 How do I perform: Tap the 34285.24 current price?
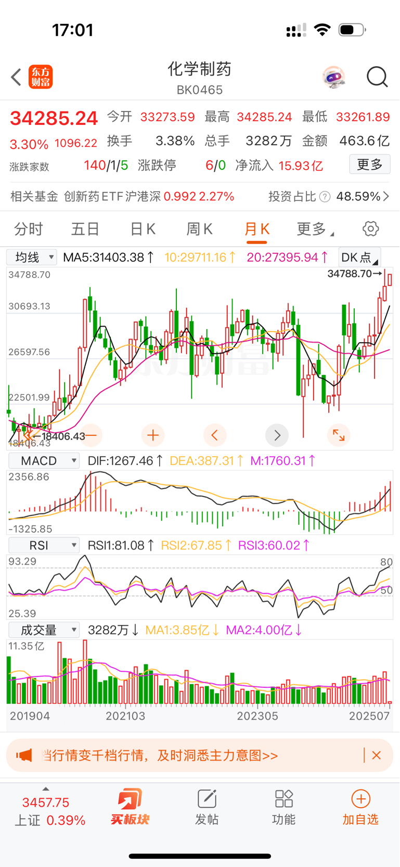(54, 119)
